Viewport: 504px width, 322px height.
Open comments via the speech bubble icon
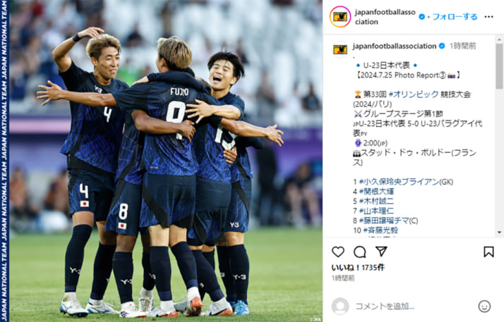[360, 252]
